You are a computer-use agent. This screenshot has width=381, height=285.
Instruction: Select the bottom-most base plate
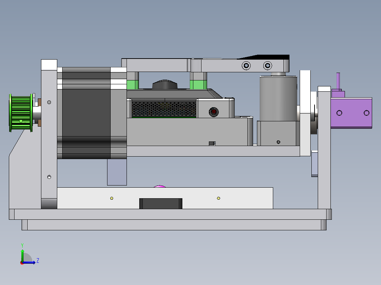174,225
